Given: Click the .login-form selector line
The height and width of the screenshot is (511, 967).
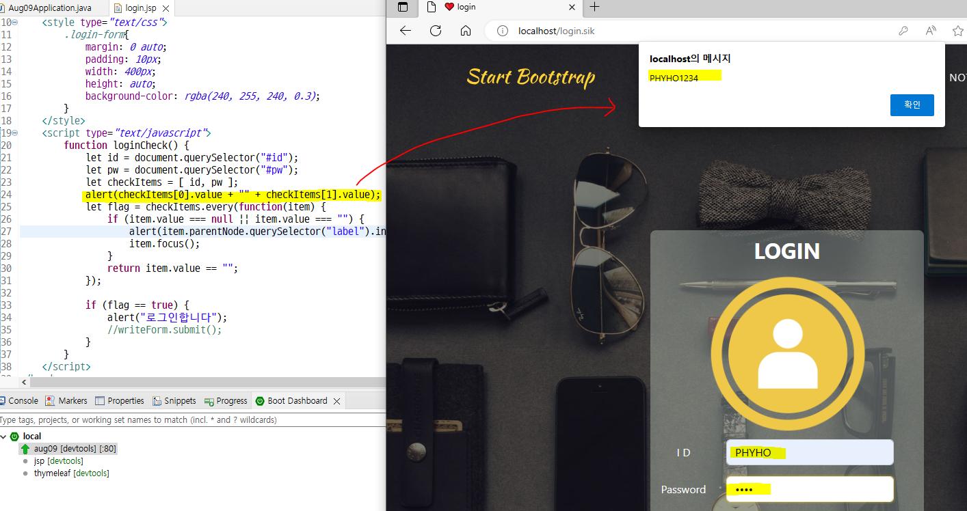Looking at the screenshot, I should (x=96, y=35).
